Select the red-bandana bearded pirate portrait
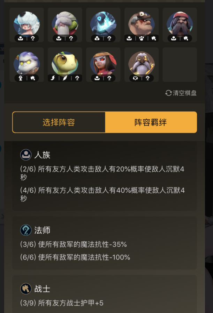This screenshot has width=213, height=313. pos(180,24)
